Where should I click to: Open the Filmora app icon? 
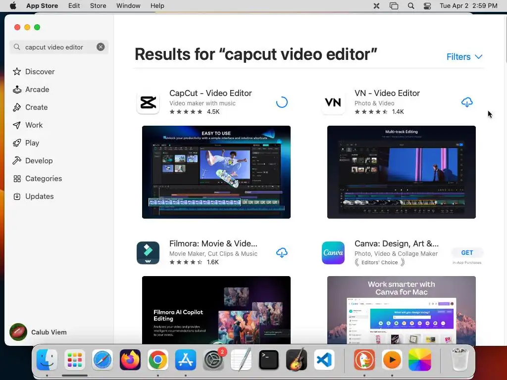click(148, 253)
